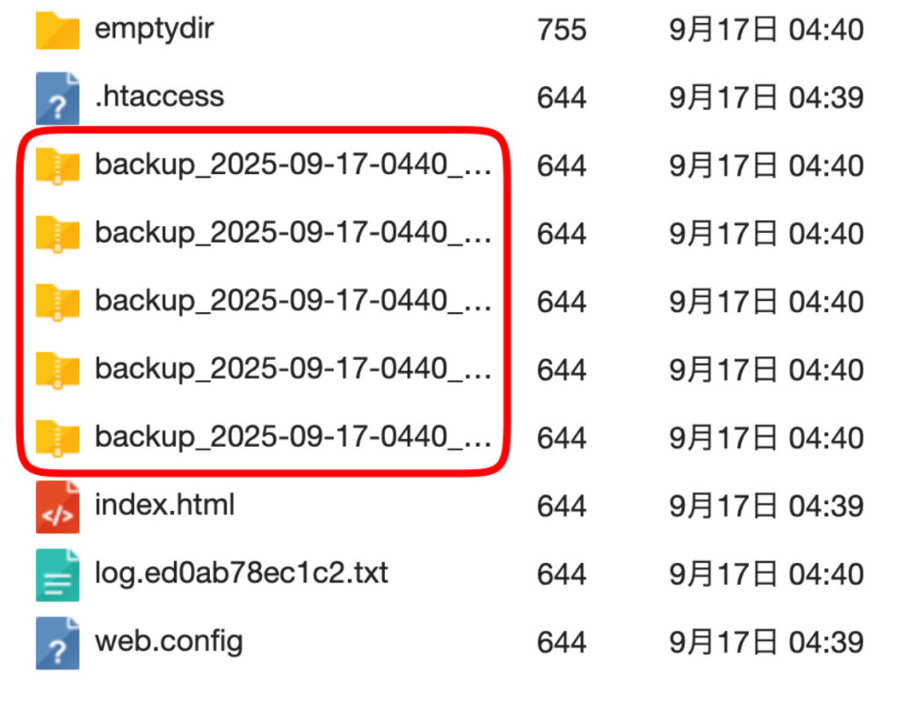Select the third backup zip archive icon
Screen dimensions: 900x701
(57, 303)
